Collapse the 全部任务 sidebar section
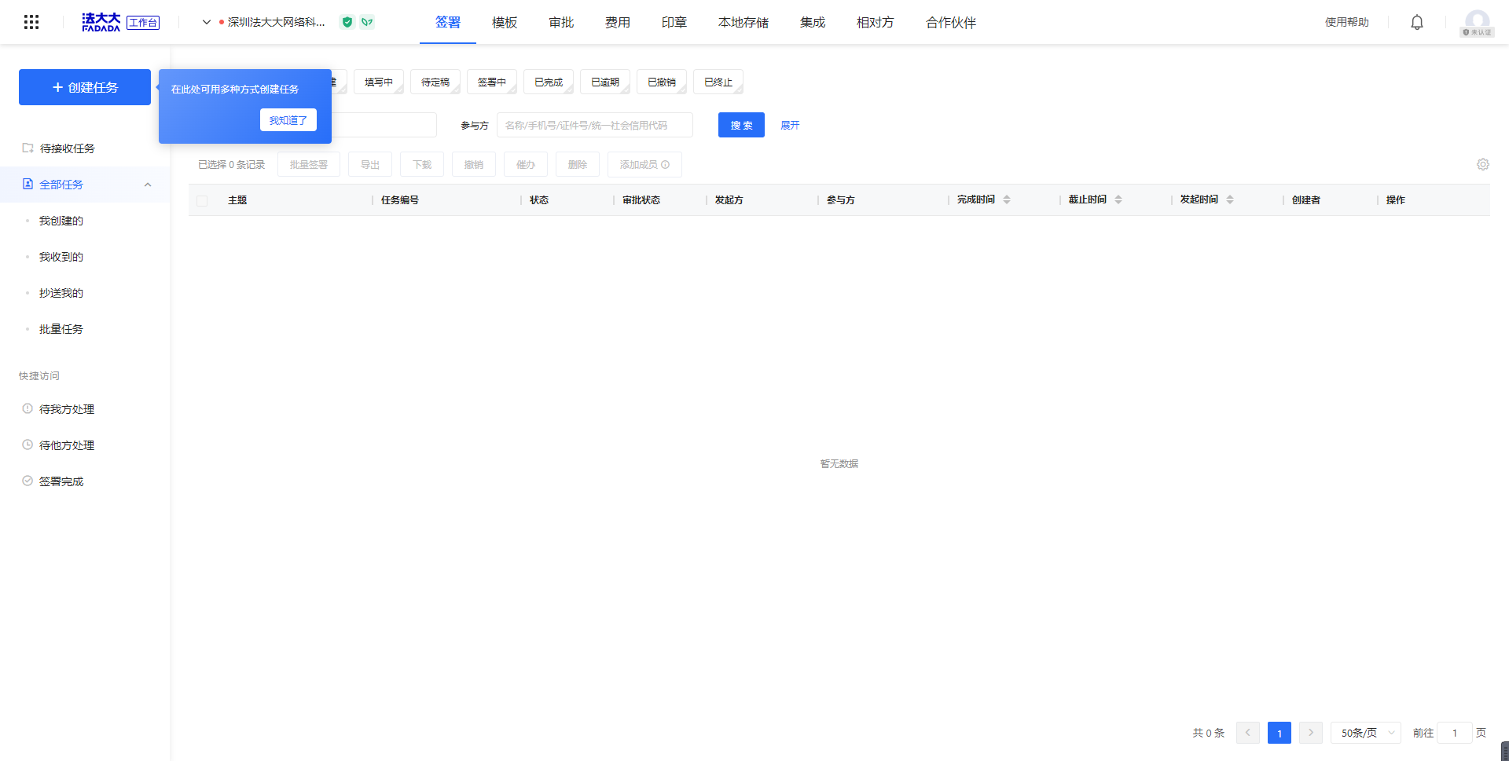This screenshot has height=761, width=1509. 148,185
